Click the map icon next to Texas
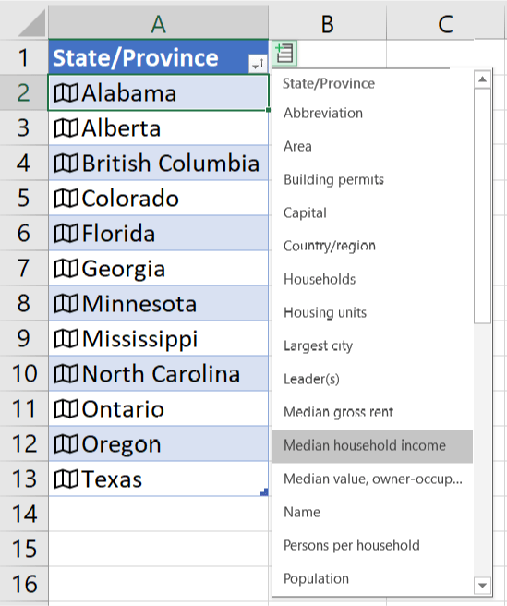The height and width of the screenshot is (606, 507). (x=66, y=479)
